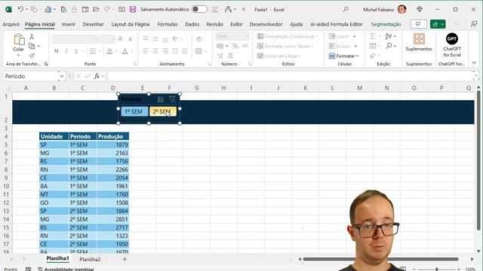Image resolution: width=483 pixels, height=271 pixels.
Task: Open the Formatar cells dropdown
Action: coord(344,56)
